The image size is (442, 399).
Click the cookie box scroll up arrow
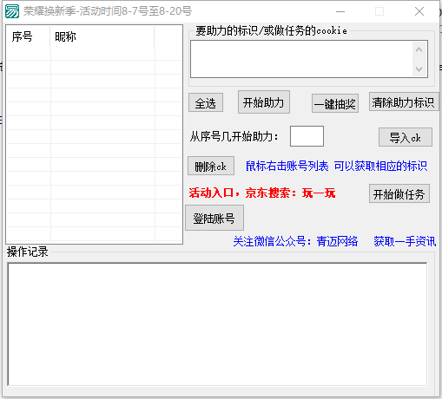[419, 50]
